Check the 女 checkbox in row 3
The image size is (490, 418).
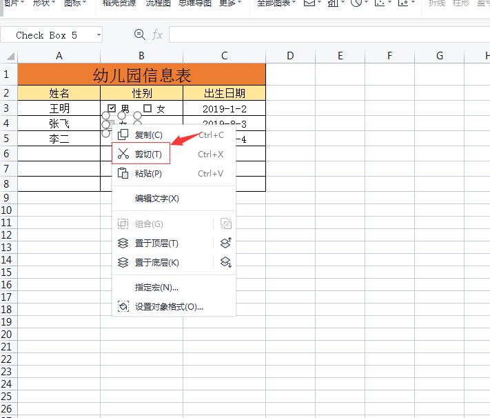pyautogui.click(x=147, y=108)
